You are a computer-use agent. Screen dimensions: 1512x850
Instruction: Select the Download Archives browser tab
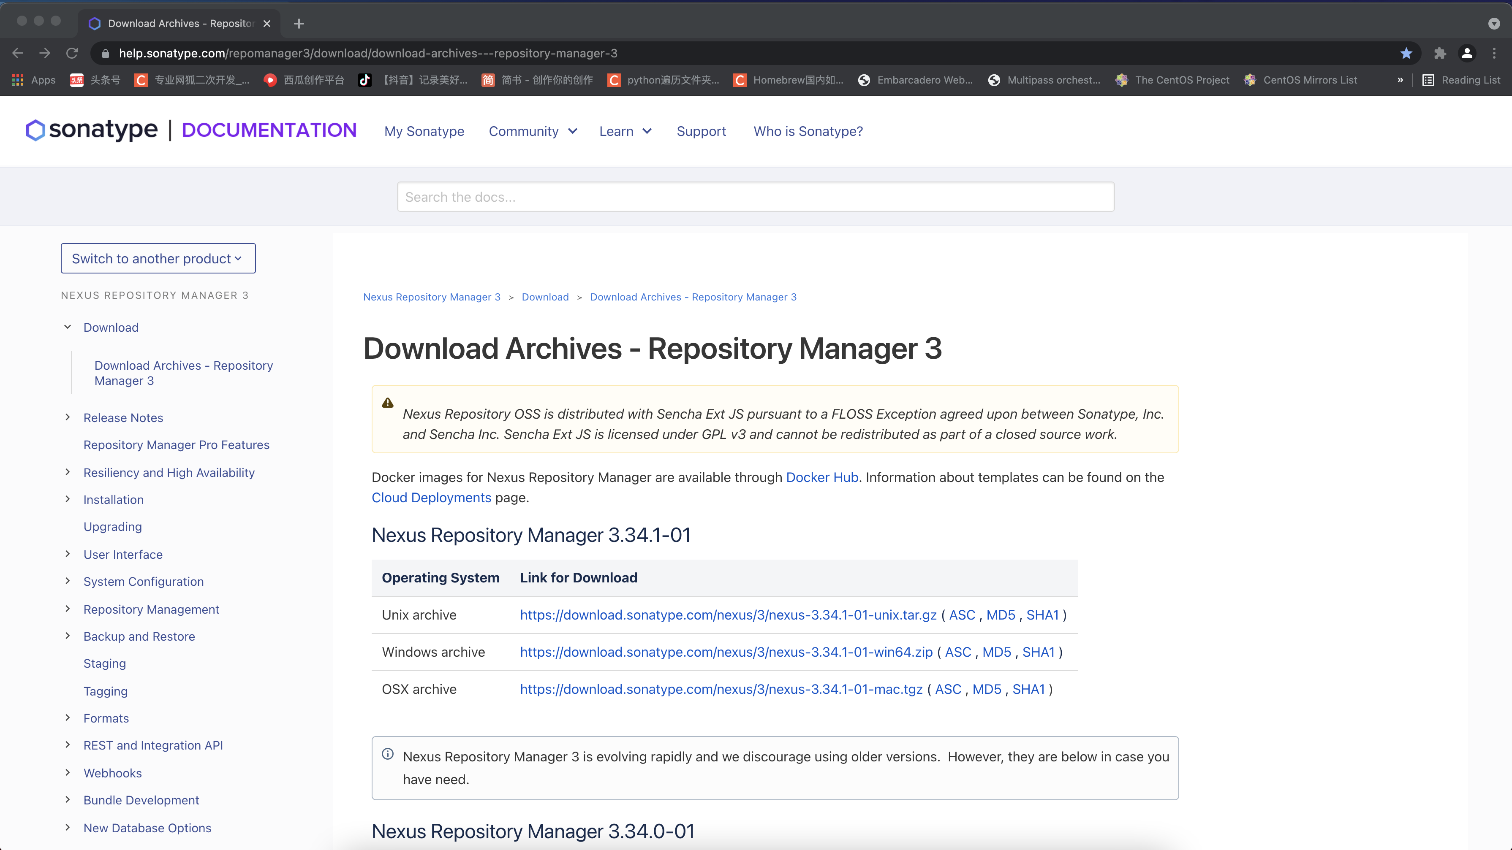179,24
